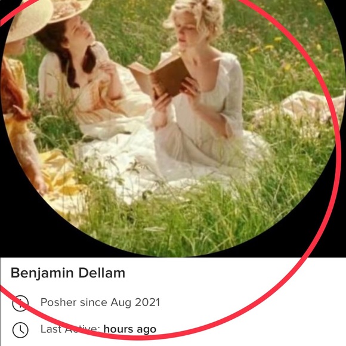Click the Posher since Aug 2021 text
Viewport: 346px width, 346px height.
point(100,302)
